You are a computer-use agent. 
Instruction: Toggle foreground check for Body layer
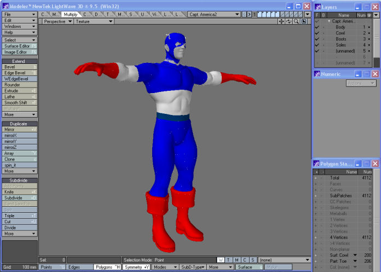pyautogui.click(x=316, y=27)
